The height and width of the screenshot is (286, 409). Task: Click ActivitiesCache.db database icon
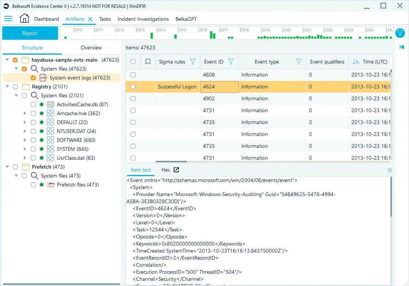coord(50,104)
